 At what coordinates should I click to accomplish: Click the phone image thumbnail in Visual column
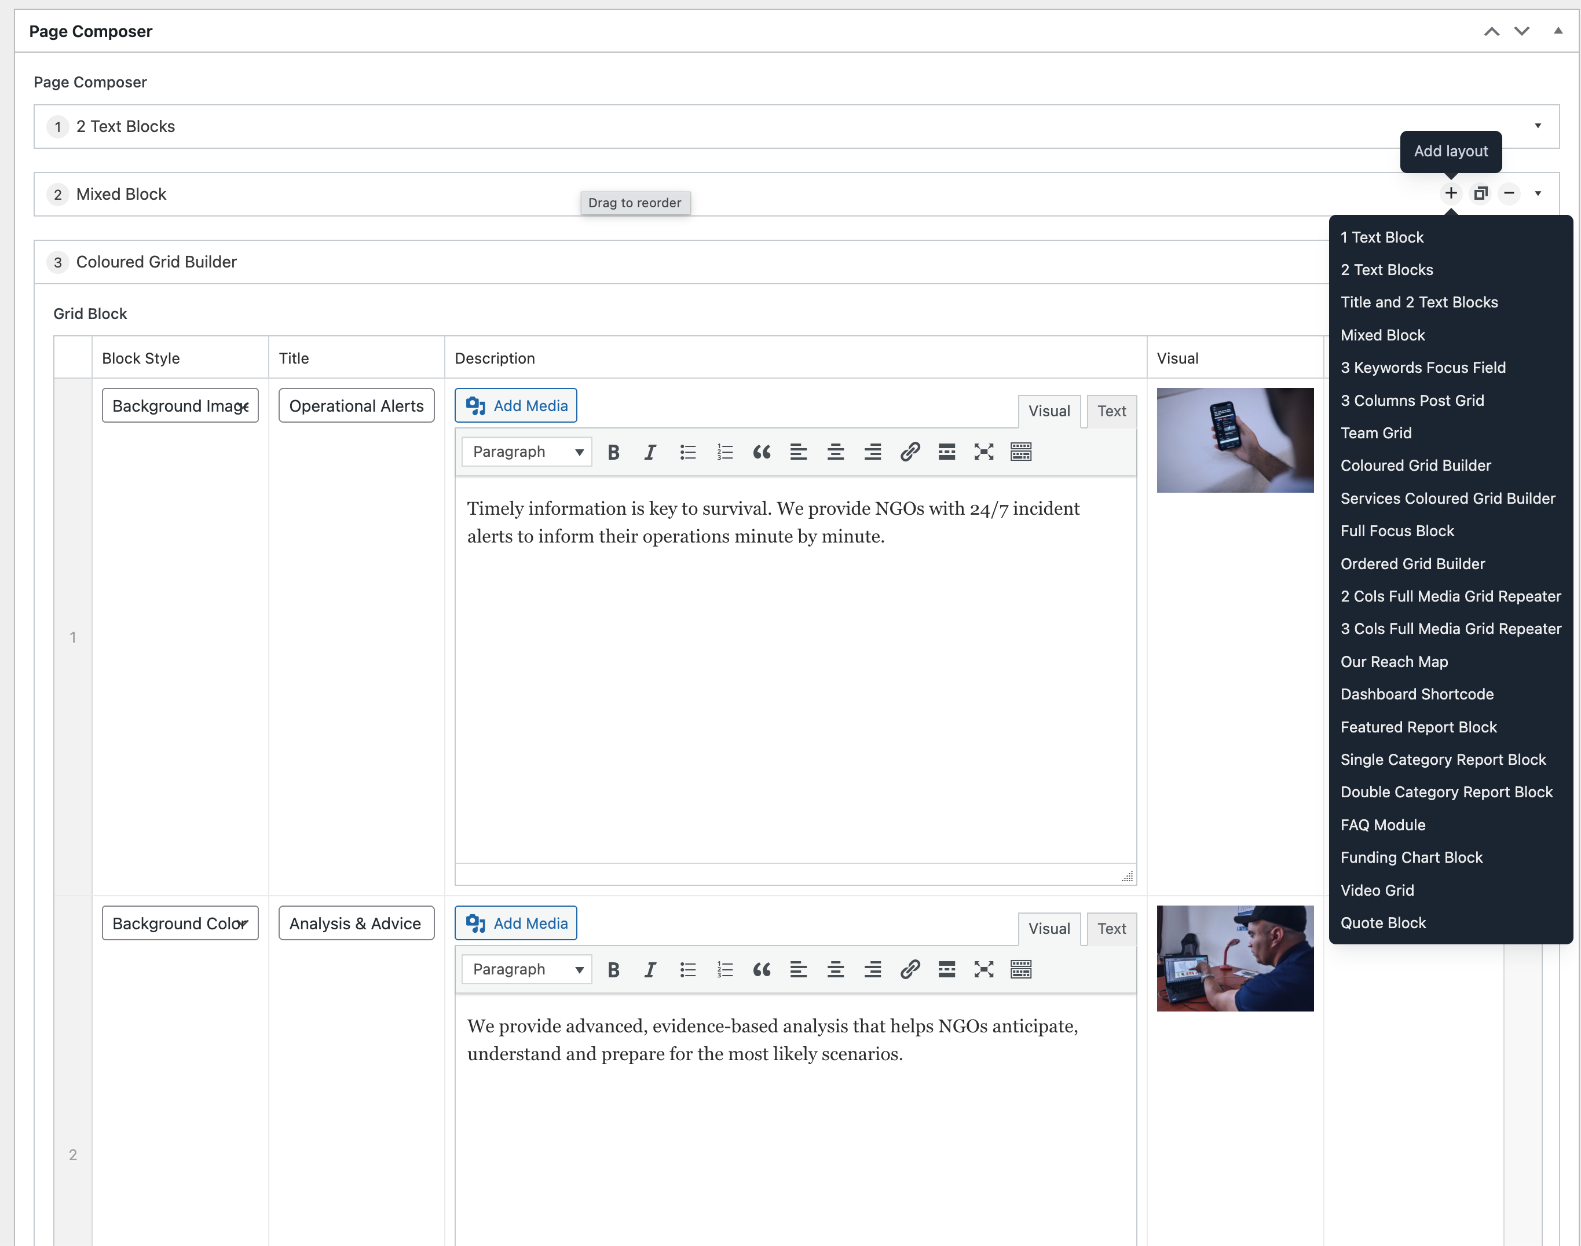click(x=1235, y=440)
